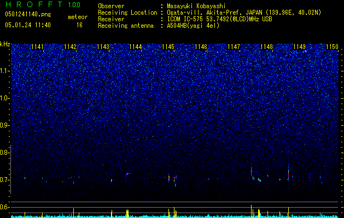Image resolution: width=344 pixels, height=218 pixels.
Task: Click the 1150 time marker
Action: click(332, 47)
